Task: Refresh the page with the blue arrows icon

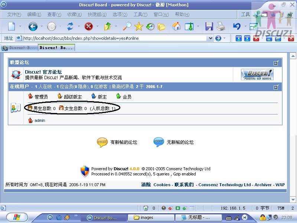Action: click(x=70, y=26)
